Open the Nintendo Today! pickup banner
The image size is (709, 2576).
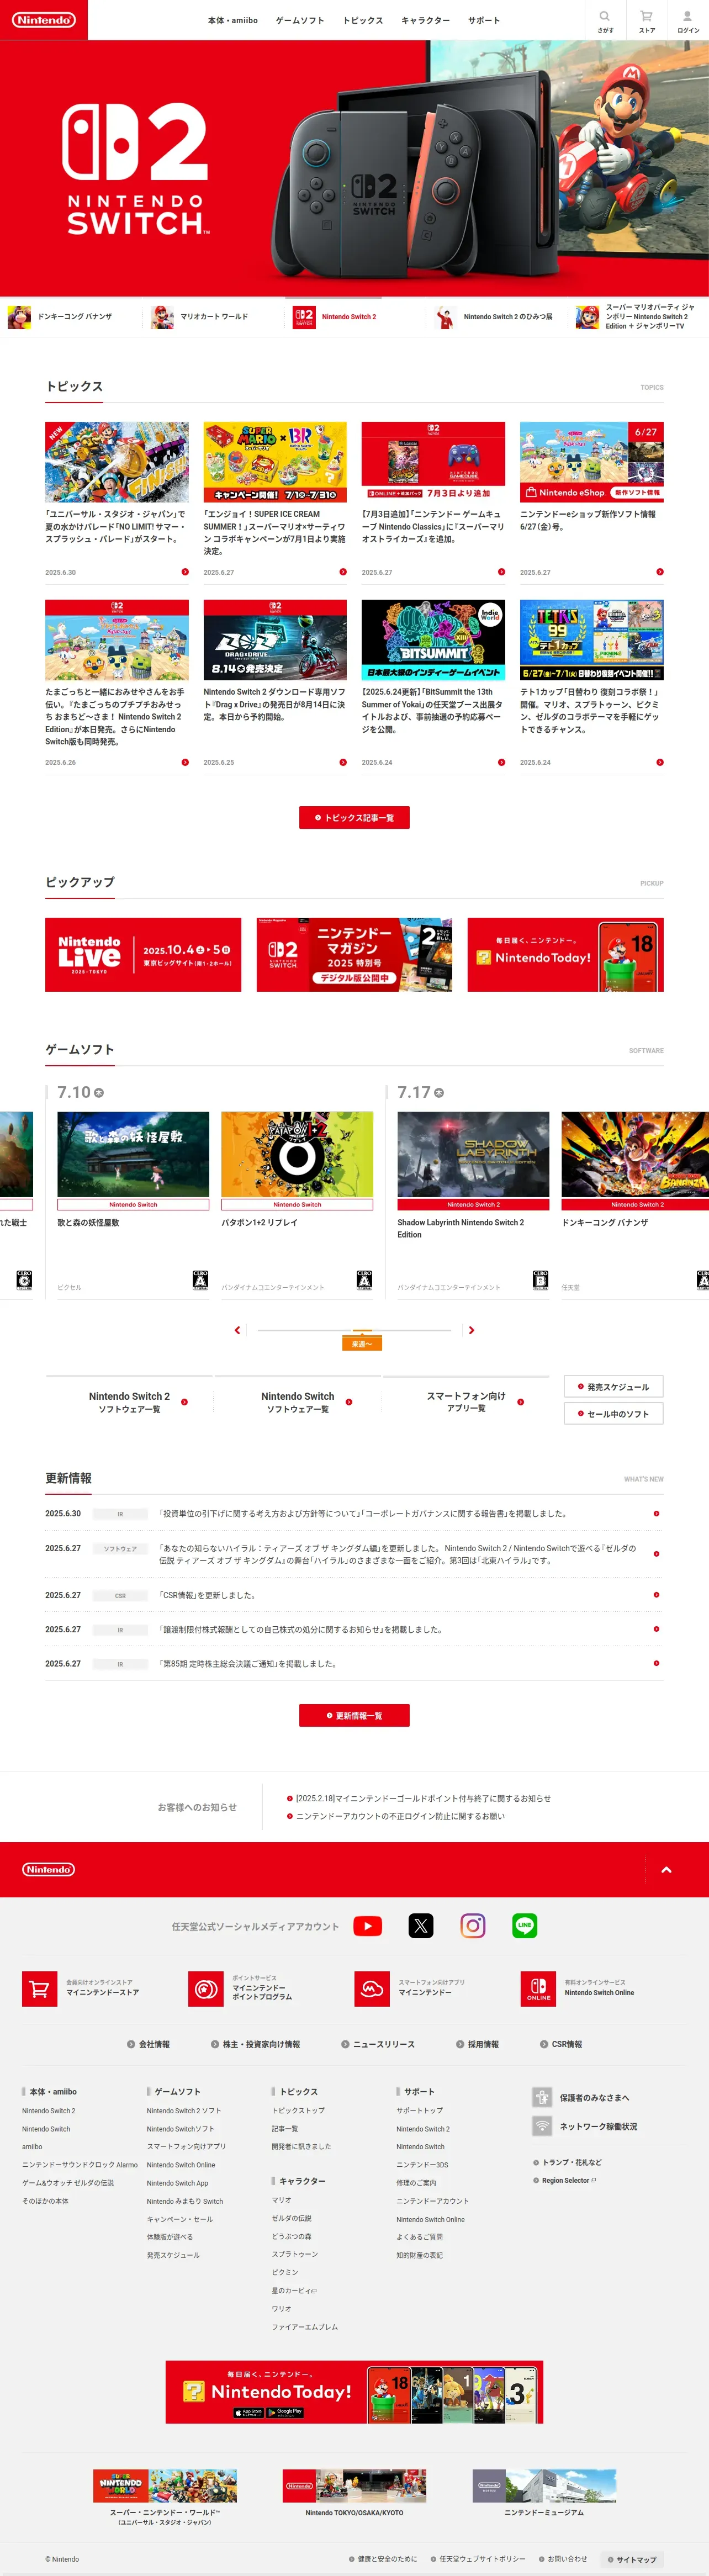tap(565, 954)
